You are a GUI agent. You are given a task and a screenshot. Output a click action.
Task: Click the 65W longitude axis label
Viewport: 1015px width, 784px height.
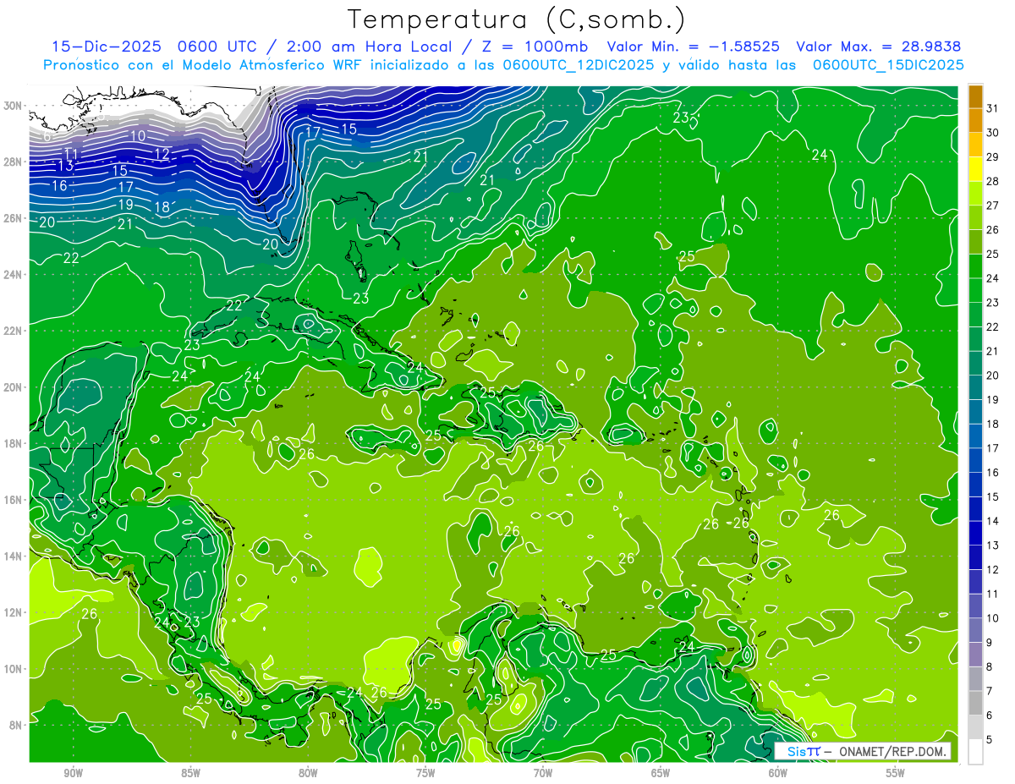click(x=661, y=774)
